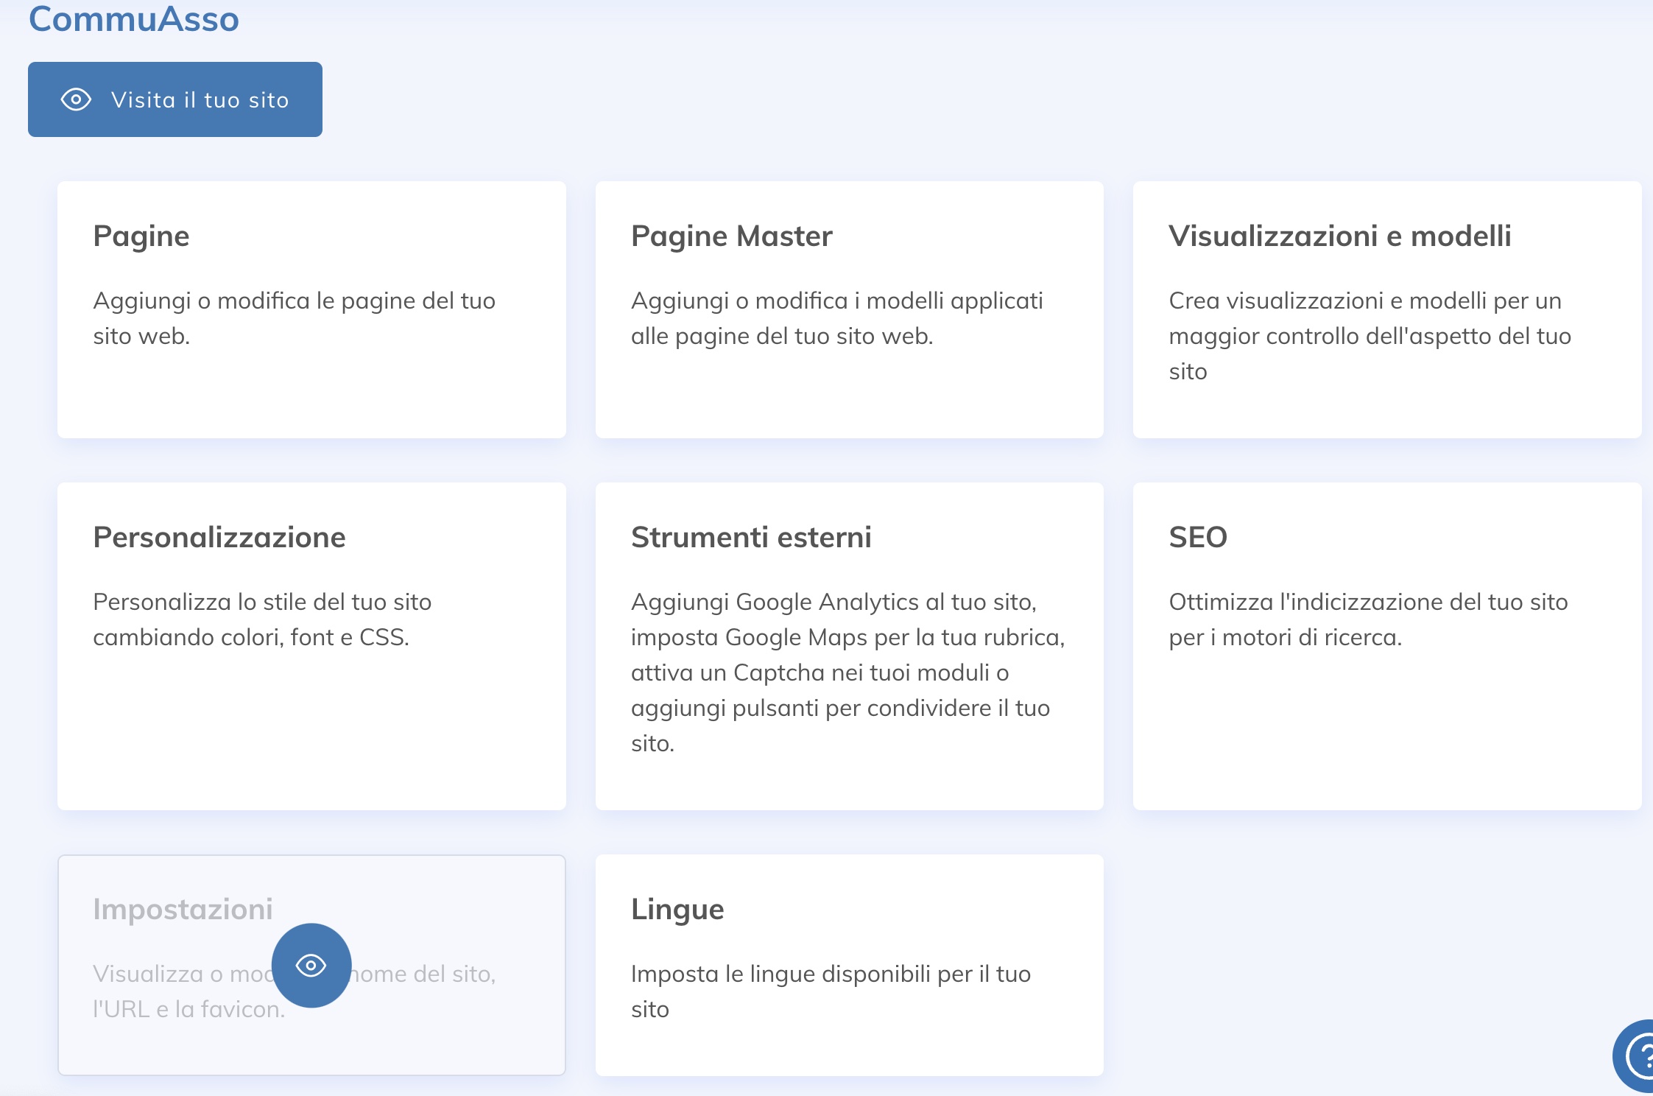Image resolution: width=1653 pixels, height=1096 pixels.
Task: Click the Pagine Master description about modelli applicati
Action: (x=836, y=318)
